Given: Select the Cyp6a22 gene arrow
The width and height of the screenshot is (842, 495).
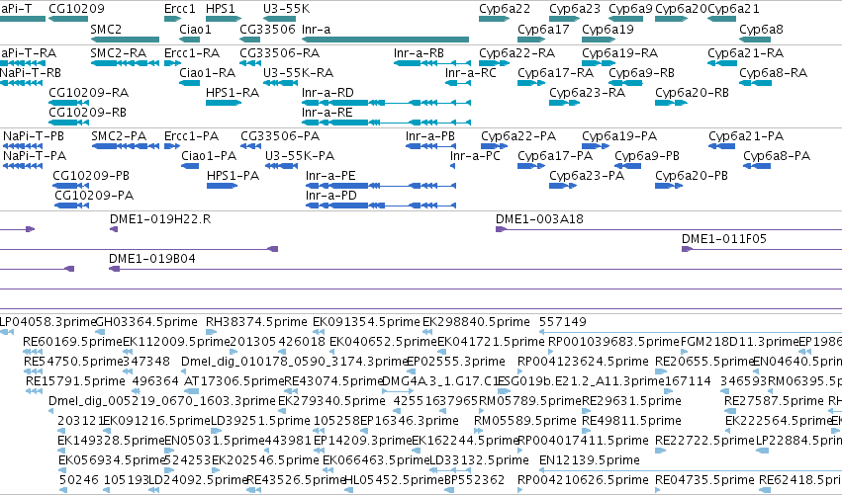Looking at the screenshot, I should coord(495,19).
